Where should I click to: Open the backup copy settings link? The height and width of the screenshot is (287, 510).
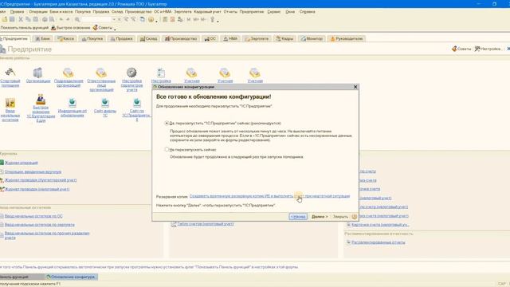[x=269, y=196]
